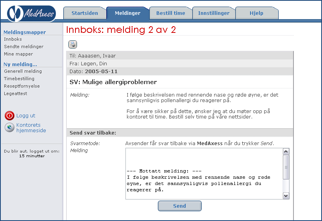Click the printer icon above the message
Image resolution: width=322 pixels, height=221 pixels.
click(x=73, y=44)
